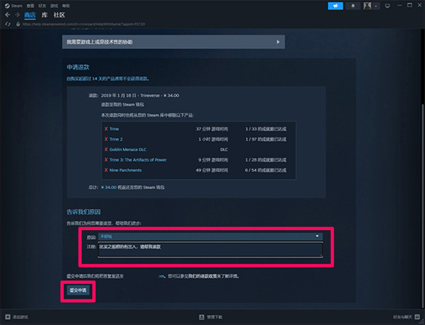425x325 pixels.
Task: Switch to Big Picture mode icon
Action: point(387,6)
